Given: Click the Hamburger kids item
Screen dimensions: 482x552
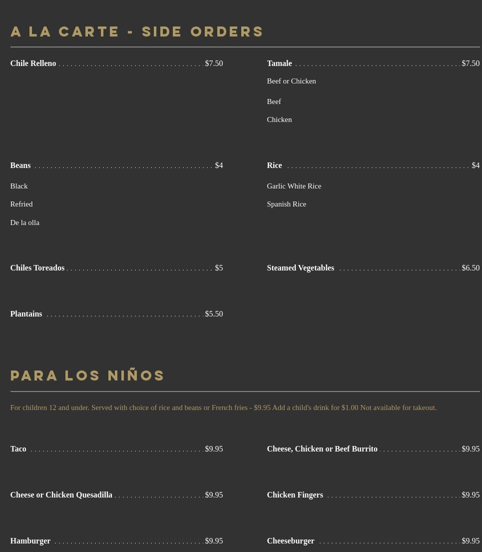Looking at the screenshot, I should (30, 541).
